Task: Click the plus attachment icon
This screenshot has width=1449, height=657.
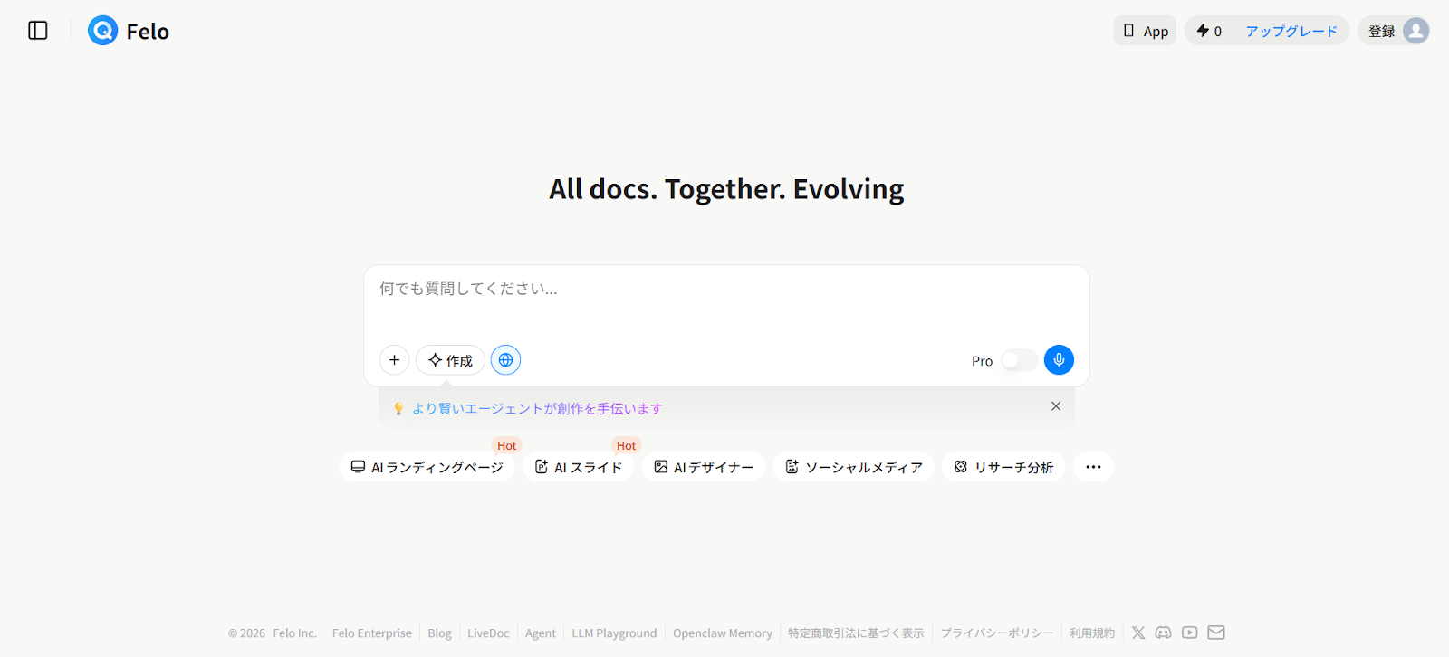Action: (394, 360)
